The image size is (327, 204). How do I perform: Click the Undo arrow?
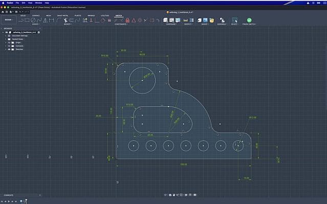[20, 12]
